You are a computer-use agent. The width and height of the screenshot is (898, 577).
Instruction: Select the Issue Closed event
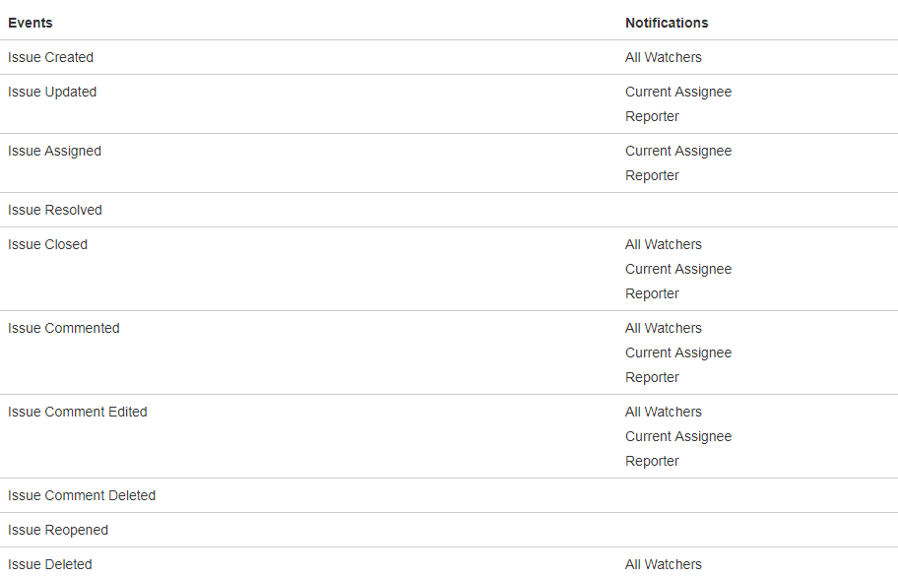pos(47,244)
